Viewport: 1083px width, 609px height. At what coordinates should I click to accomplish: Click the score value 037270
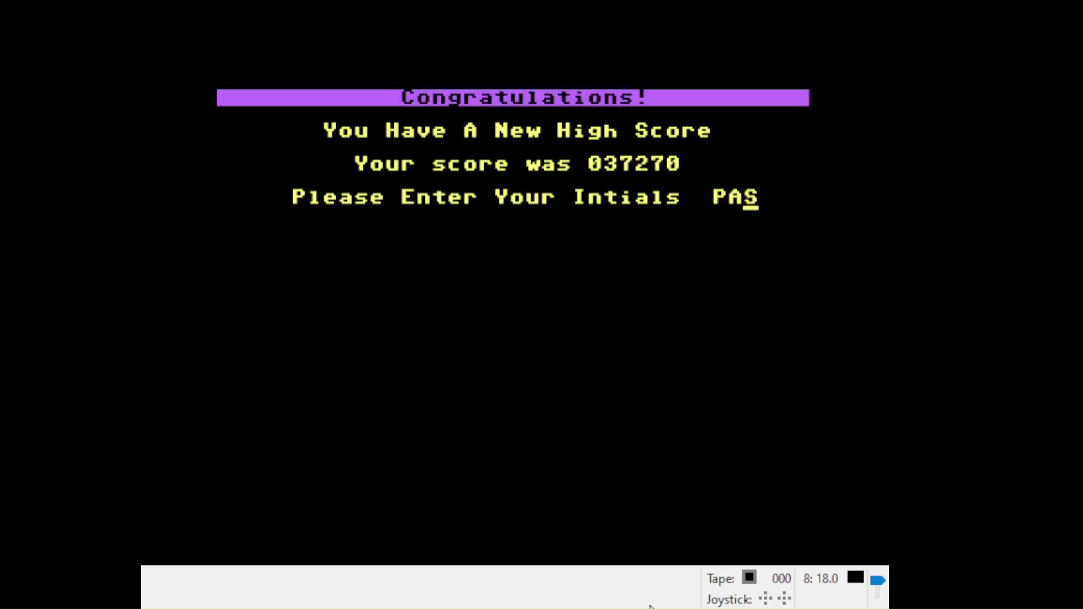pyautogui.click(x=633, y=164)
